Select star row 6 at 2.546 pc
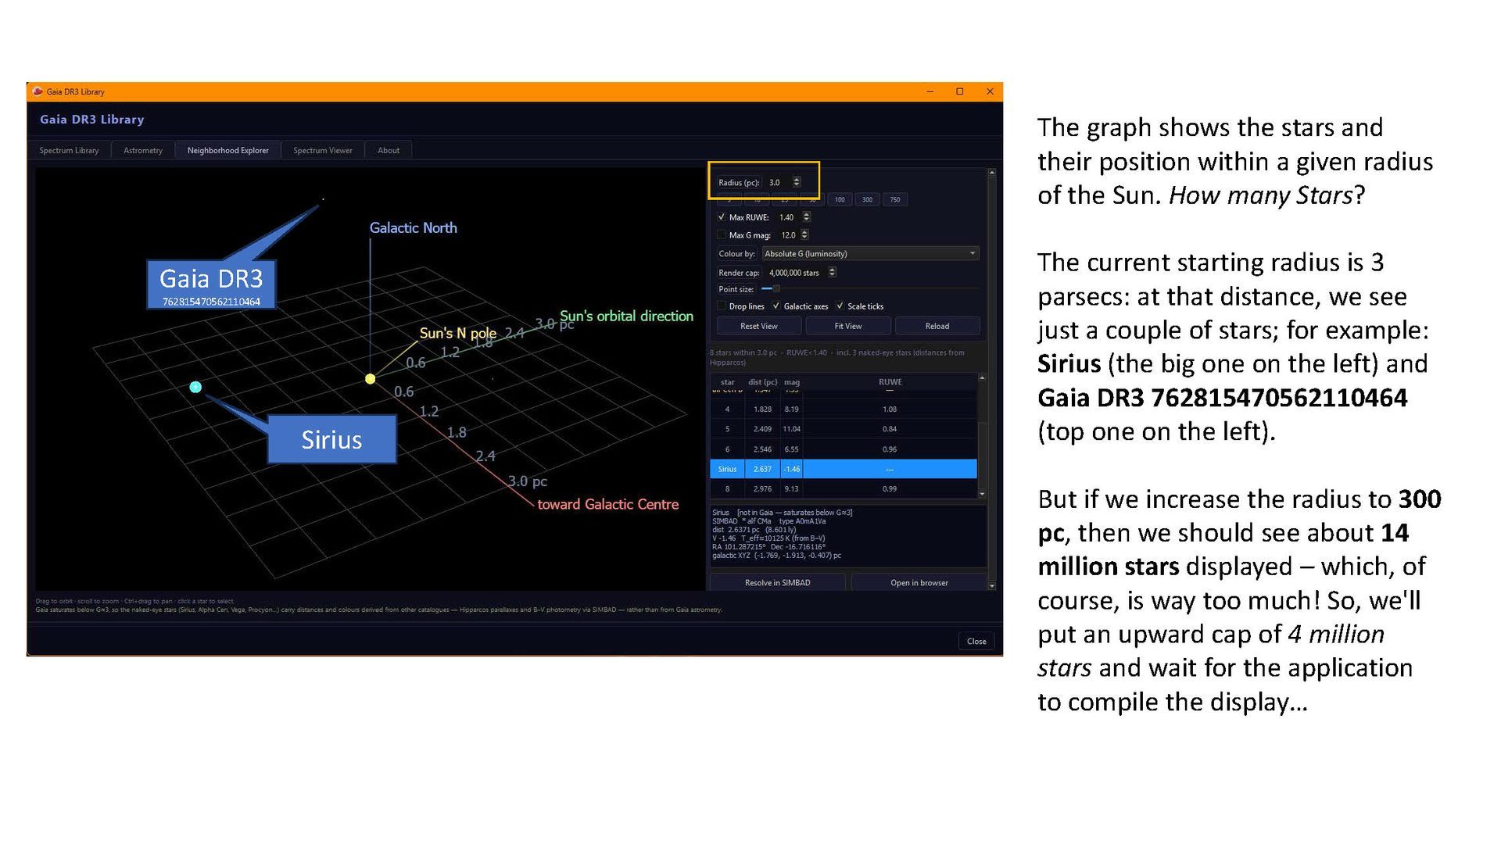Viewport: 1501px width, 844px height. 844,449
